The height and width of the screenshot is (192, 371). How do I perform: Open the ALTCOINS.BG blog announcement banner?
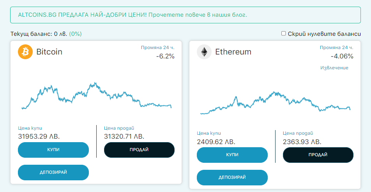[185, 15]
